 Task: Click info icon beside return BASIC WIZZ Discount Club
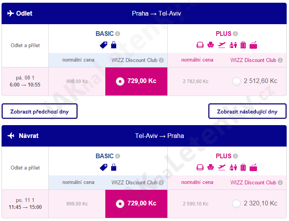[161, 182]
